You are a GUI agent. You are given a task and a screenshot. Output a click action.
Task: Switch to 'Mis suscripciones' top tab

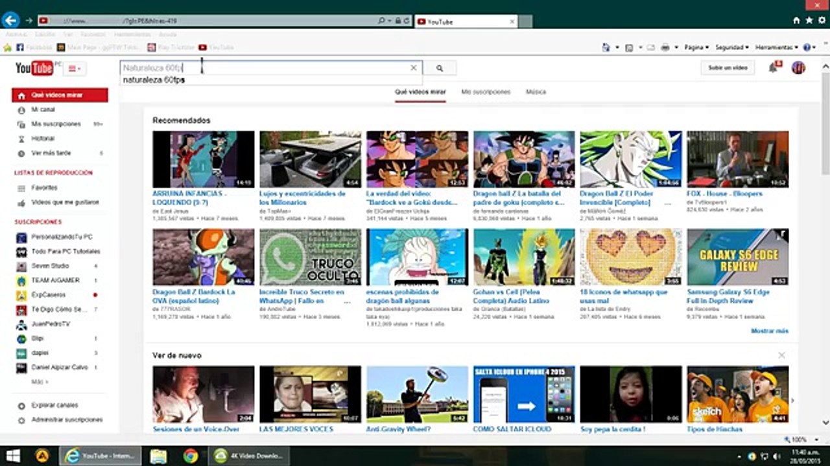coord(486,92)
